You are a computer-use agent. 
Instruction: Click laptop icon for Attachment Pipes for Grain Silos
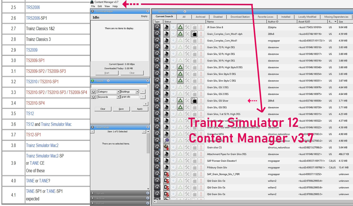[166, 154]
